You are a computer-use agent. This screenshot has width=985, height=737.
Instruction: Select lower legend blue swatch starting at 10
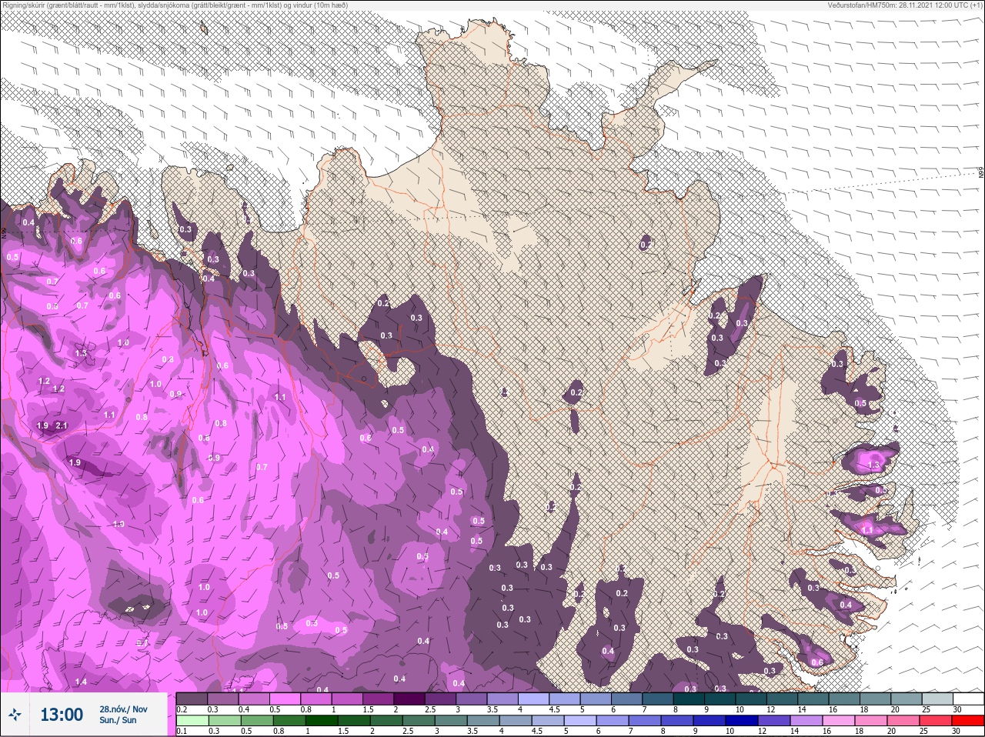pyautogui.click(x=741, y=721)
